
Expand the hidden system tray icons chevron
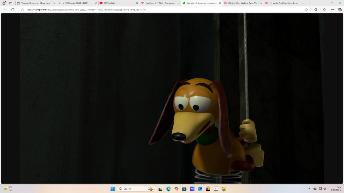(x=309, y=189)
